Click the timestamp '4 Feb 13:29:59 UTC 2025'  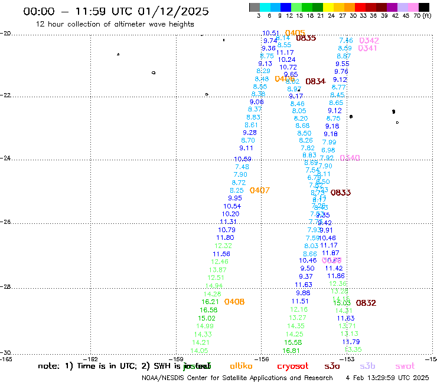click(387, 378)
